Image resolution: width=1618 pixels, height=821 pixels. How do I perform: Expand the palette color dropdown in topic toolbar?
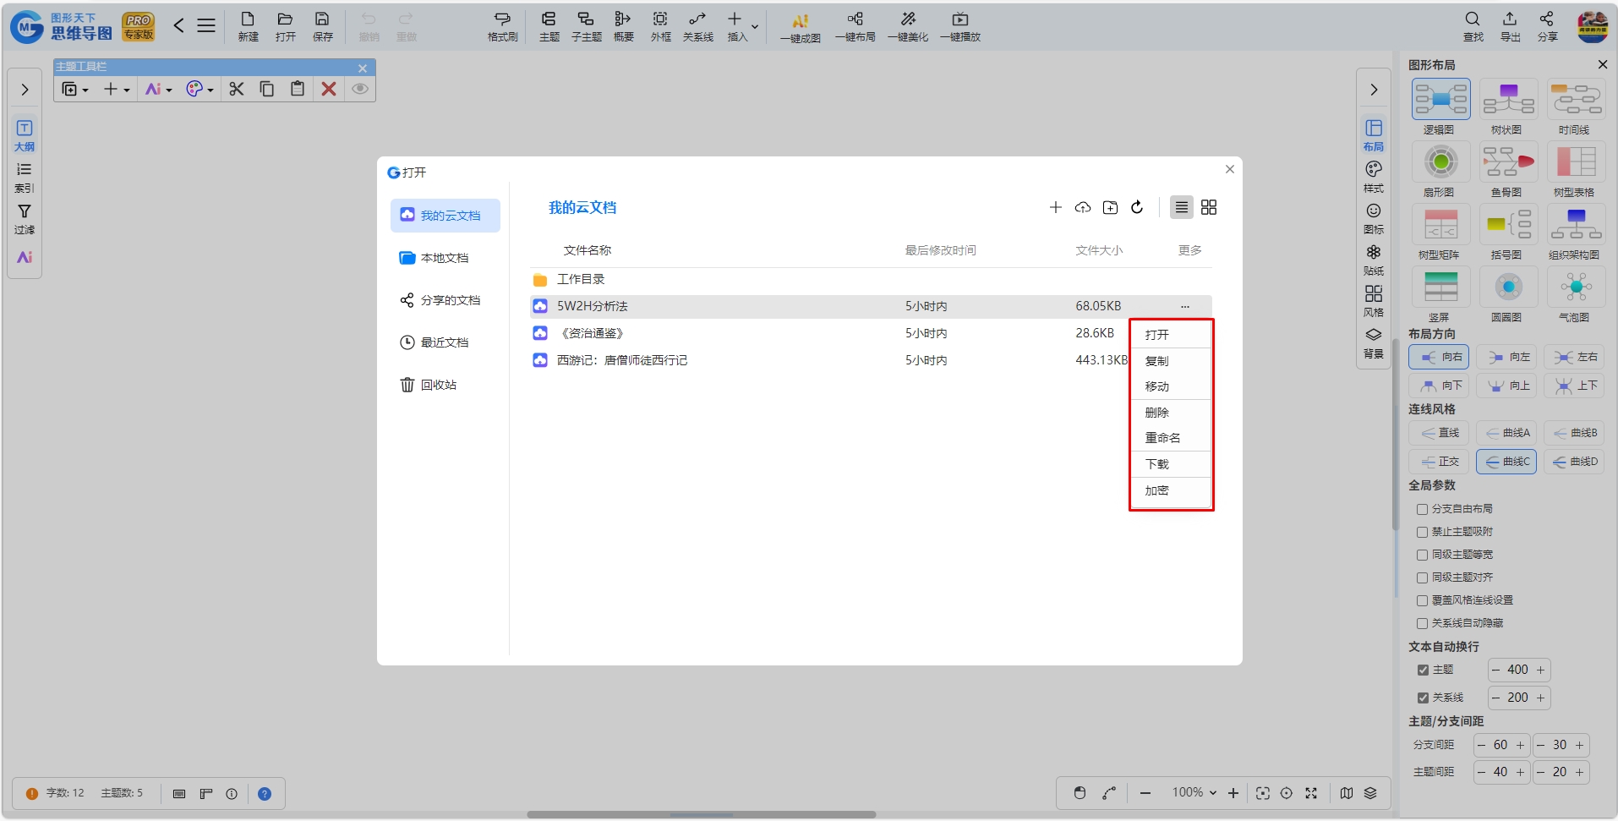[210, 90]
